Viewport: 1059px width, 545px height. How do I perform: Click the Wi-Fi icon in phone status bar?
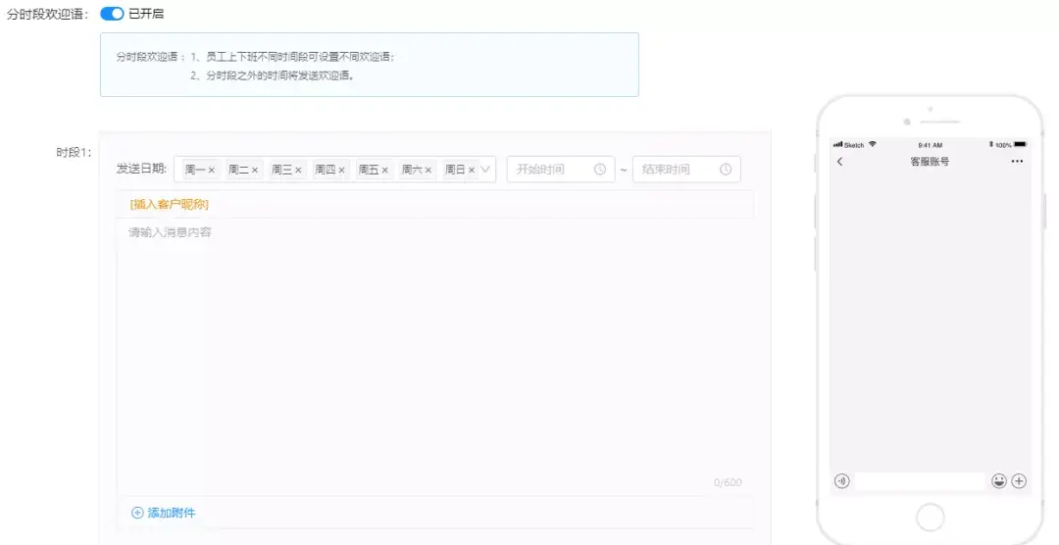(873, 144)
